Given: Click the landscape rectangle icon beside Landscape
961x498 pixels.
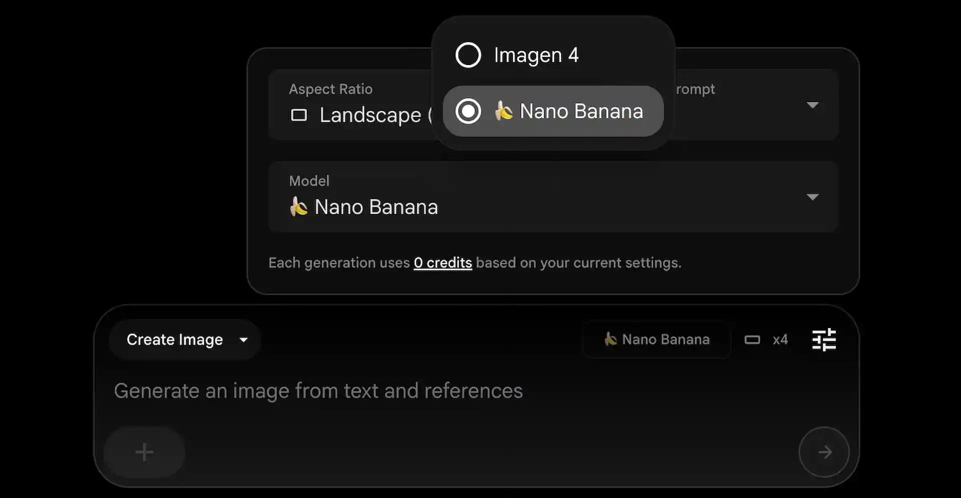Looking at the screenshot, I should pyautogui.click(x=299, y=115).
